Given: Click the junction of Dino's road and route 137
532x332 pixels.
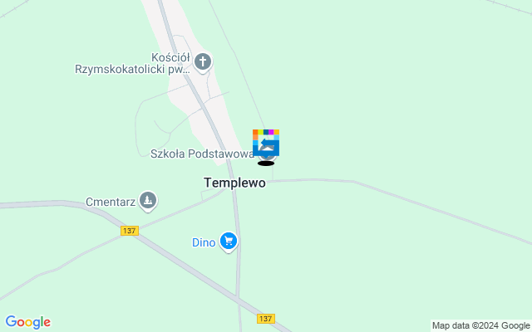Looking at the screenshot, I should 239,298.
